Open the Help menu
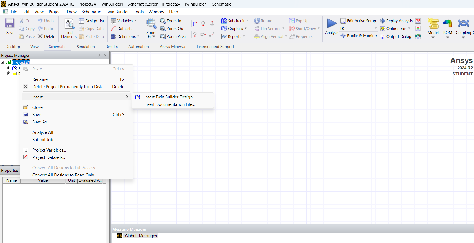Viewport: 474px width, 243px height. coord(173,12)
